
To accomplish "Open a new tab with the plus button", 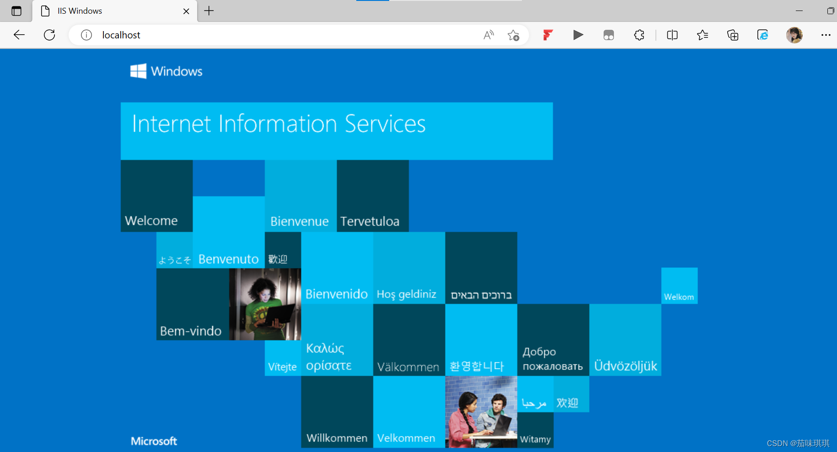I will coord(209,11).
